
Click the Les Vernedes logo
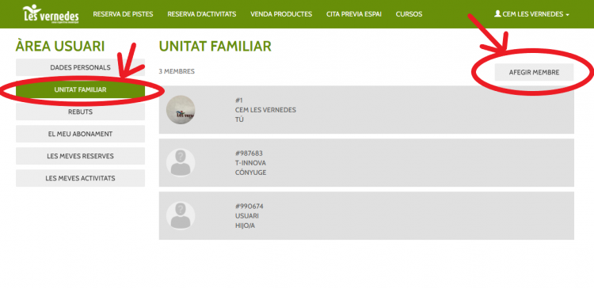(x=51, y=14)
